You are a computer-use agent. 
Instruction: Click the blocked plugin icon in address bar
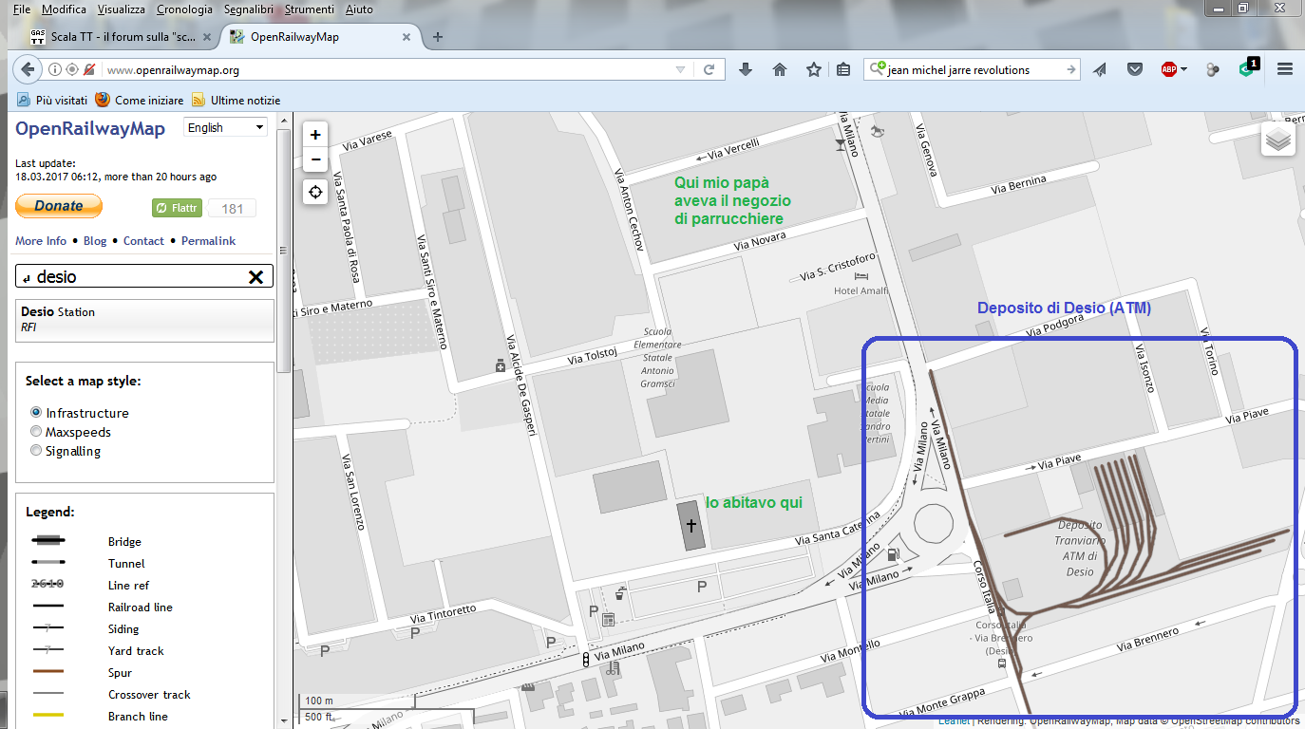coord(89,69)
